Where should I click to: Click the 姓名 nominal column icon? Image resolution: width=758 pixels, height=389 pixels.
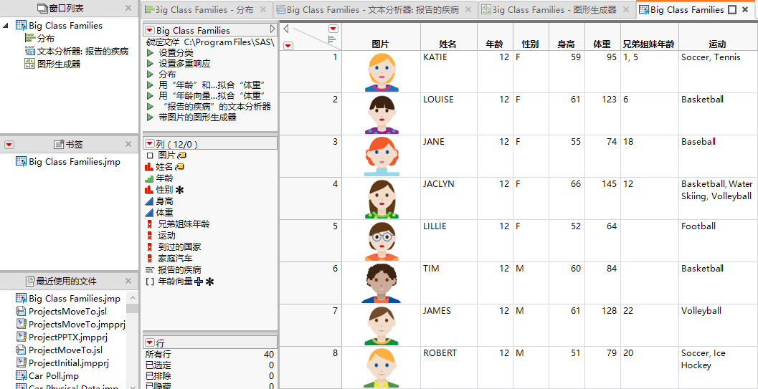coord(149,167)
